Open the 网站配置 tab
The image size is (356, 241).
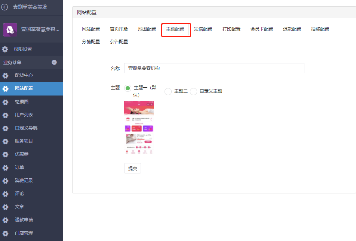point(91,29)
